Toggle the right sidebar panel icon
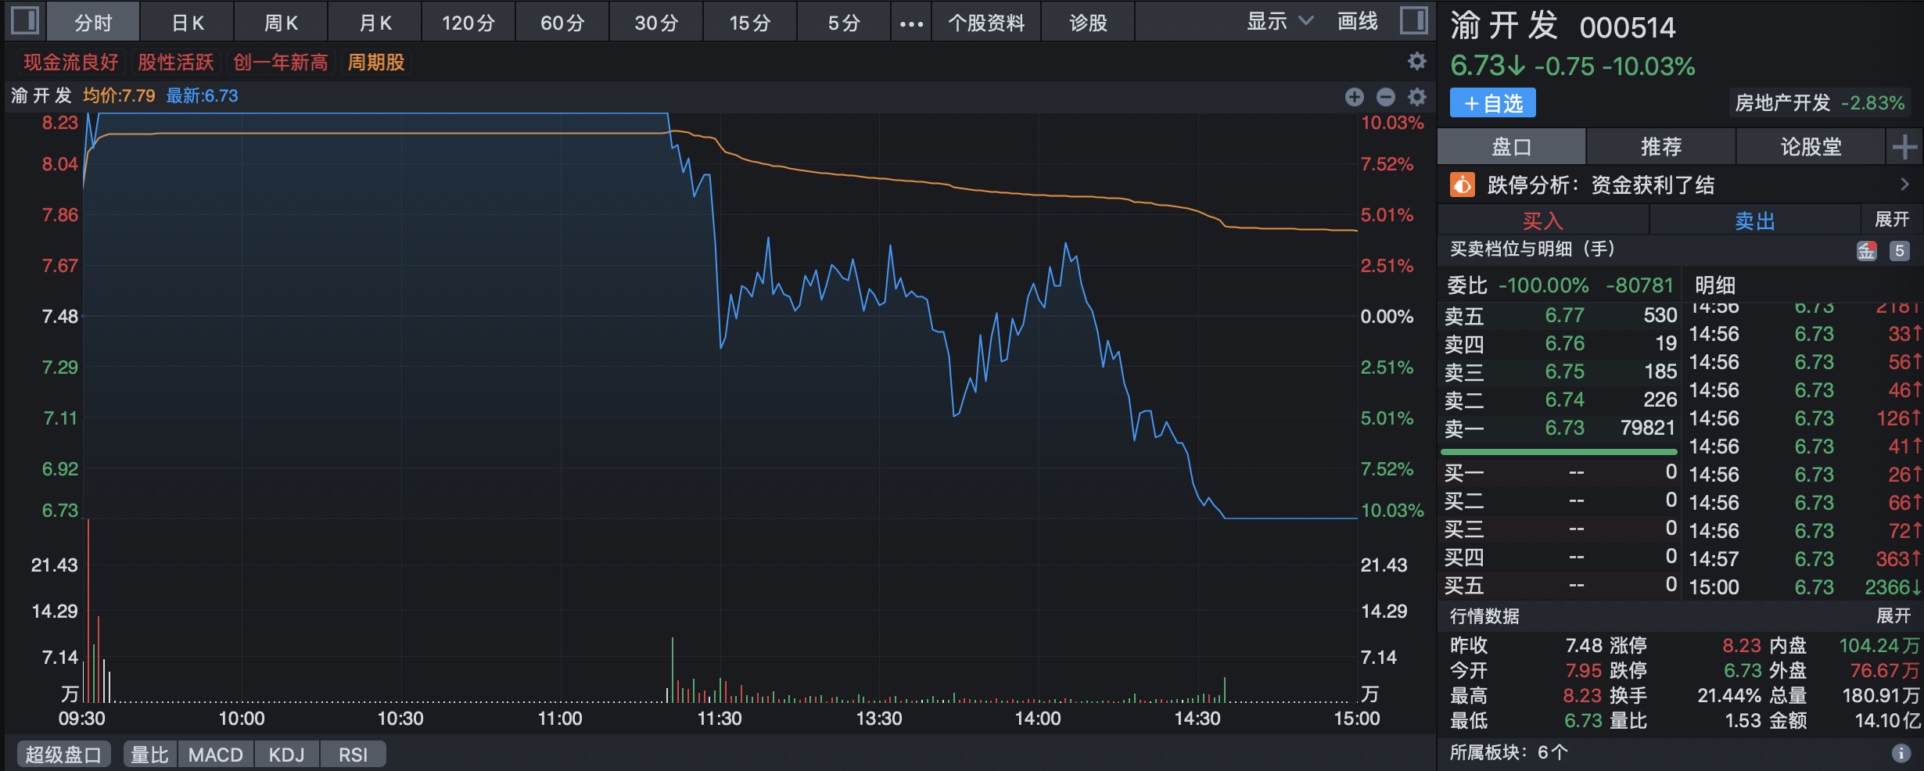Screen dimensions: 1924x771 1413,20
